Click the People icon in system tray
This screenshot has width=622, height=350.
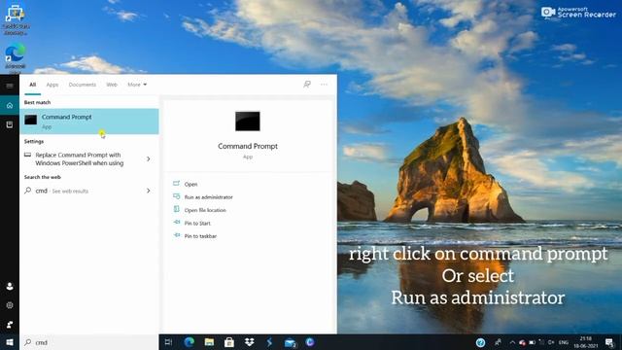coord(498,342)
